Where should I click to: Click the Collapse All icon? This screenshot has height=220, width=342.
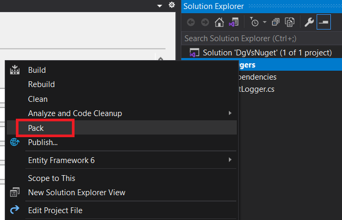(275, 22)
